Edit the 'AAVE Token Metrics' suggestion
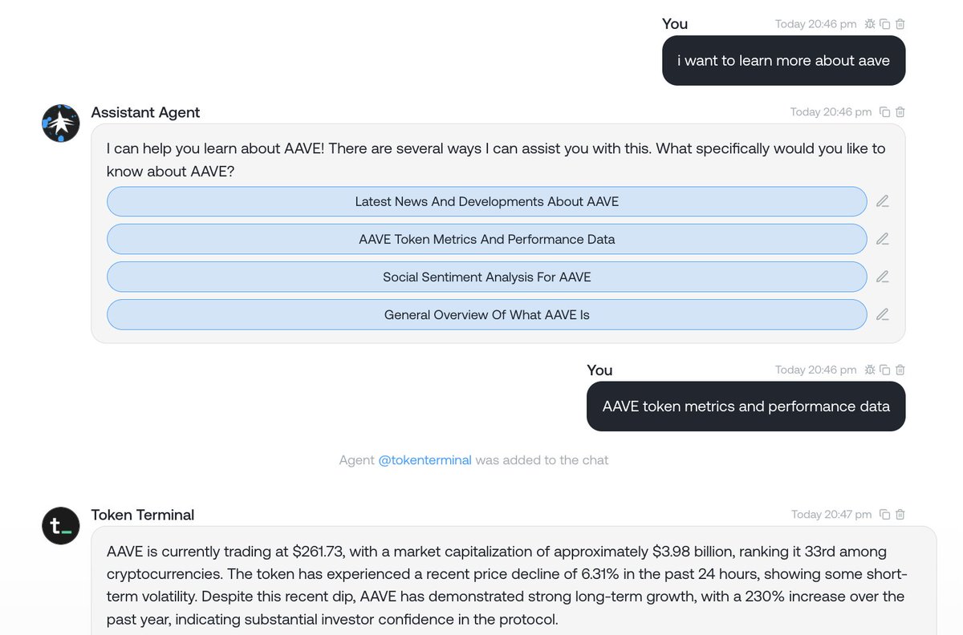963x635 pixels. point(882,239)
